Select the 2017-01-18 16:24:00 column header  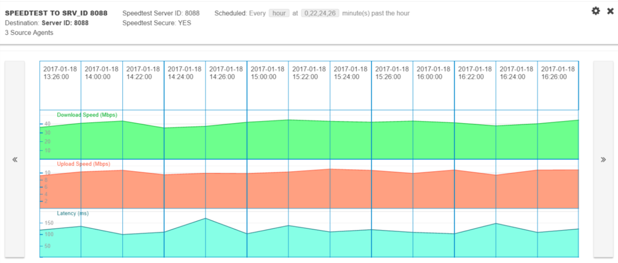[517, 85]
